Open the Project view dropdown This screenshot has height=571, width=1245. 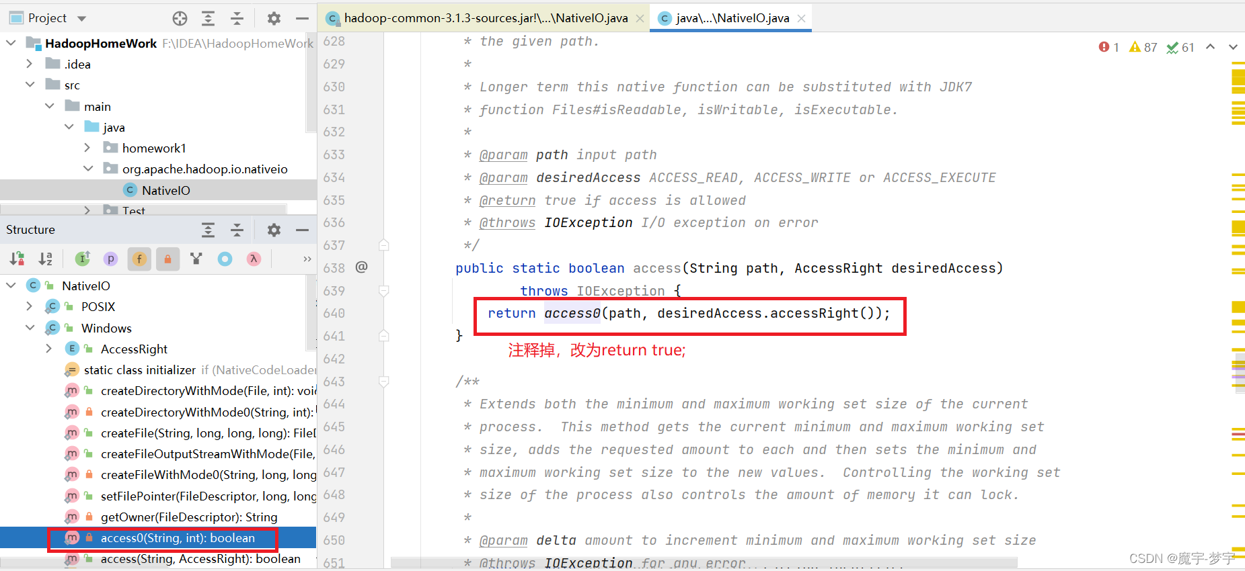82,19
